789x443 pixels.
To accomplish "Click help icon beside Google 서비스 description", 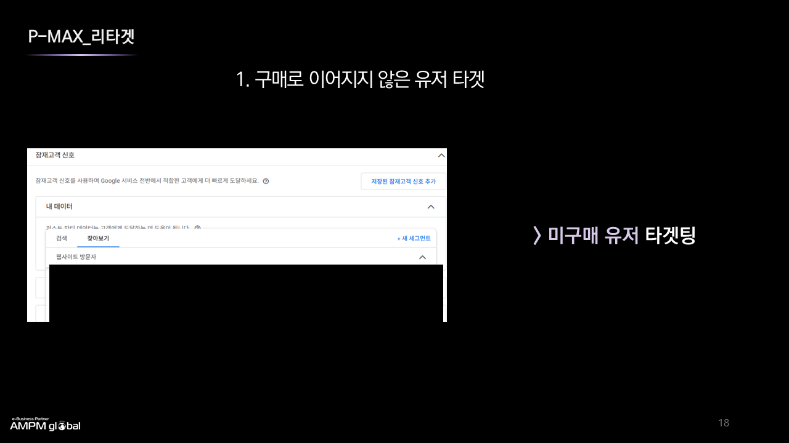I will point(266,182).
